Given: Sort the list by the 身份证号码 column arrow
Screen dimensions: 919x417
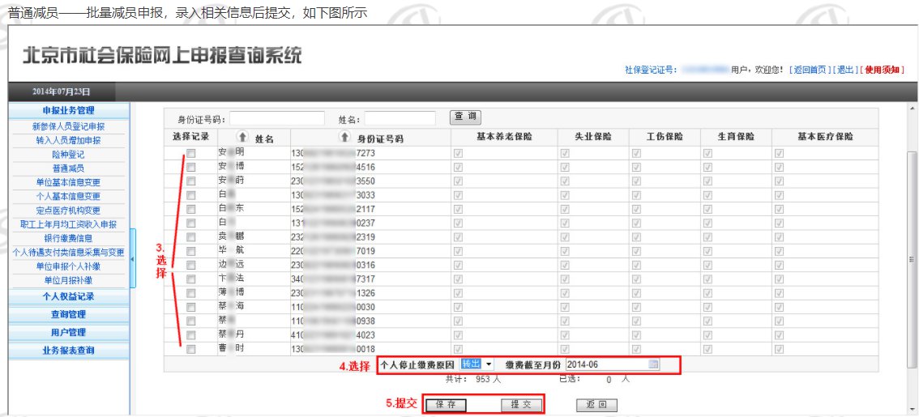Looking at the screenshot, I should pyautogui.click(x=344, y=138).
